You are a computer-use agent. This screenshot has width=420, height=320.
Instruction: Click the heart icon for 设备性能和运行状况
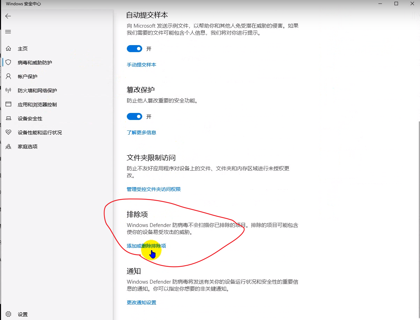point(8,133)
